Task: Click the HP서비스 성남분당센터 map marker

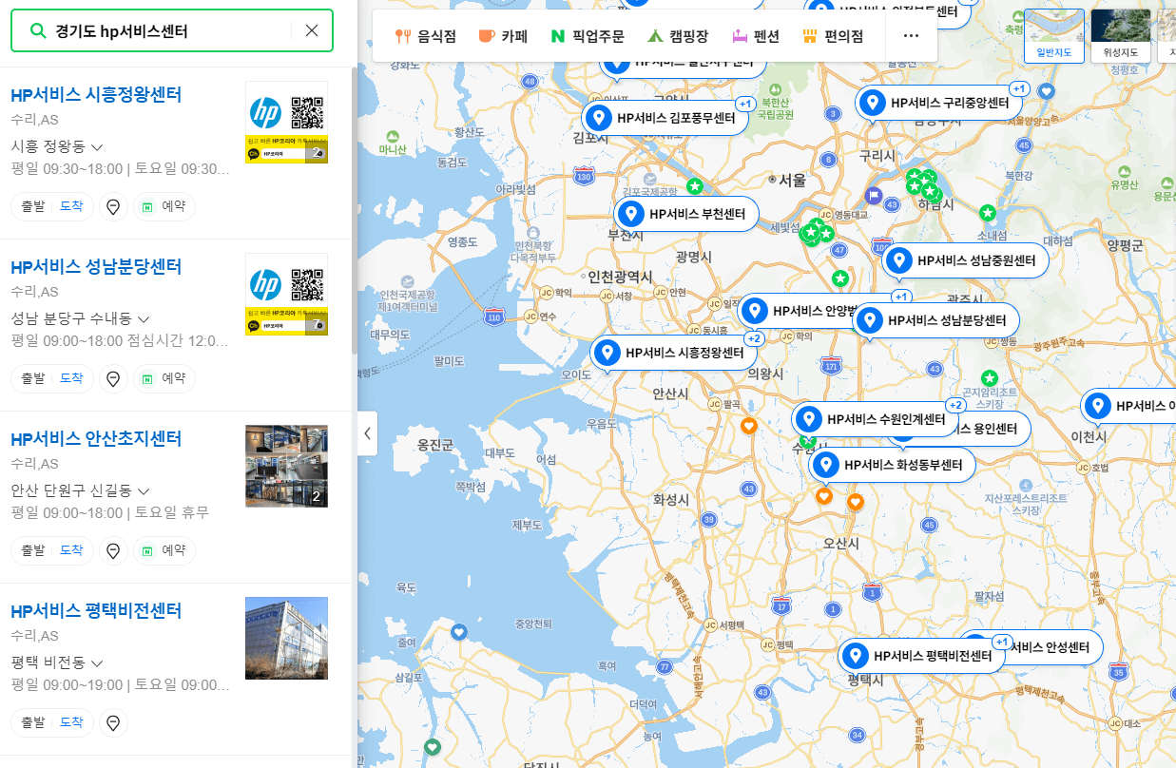Action: tap(935, 320)
